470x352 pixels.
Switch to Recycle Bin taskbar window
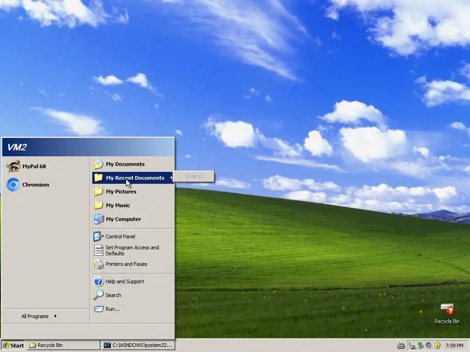coord(63,346)
